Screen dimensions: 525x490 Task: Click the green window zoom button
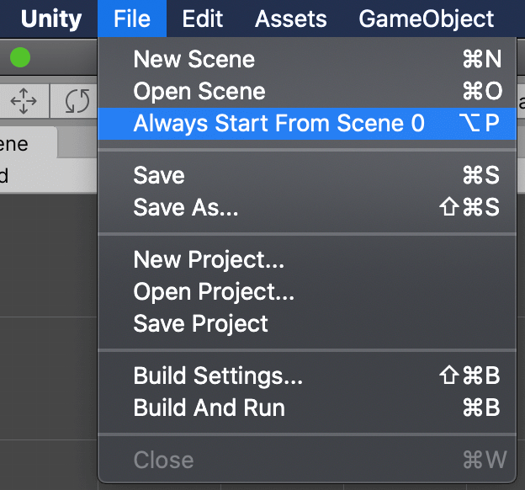click(20, 57)
